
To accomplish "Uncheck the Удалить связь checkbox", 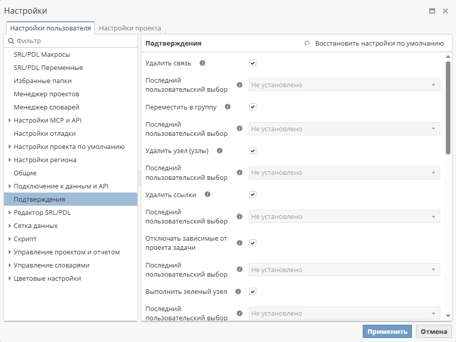I will 252,63.
